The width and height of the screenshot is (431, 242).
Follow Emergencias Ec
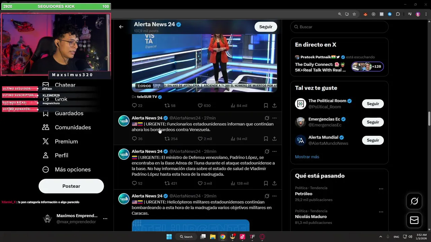coord(373,122)
